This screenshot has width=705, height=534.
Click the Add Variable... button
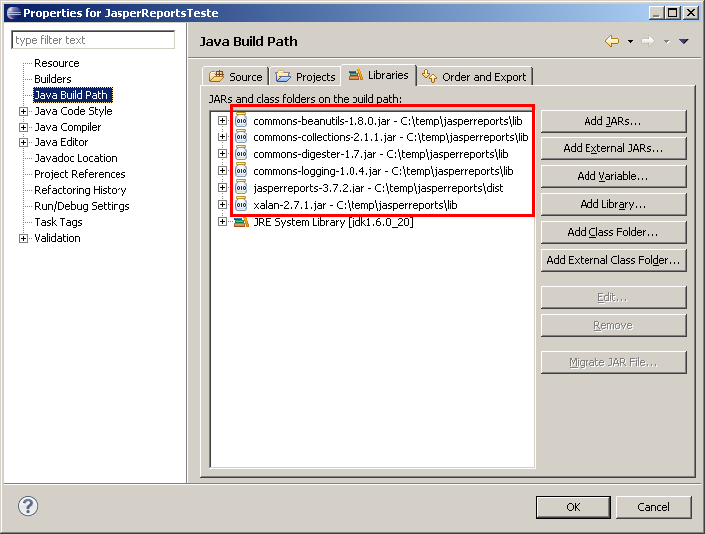click(x=613, y=176)
